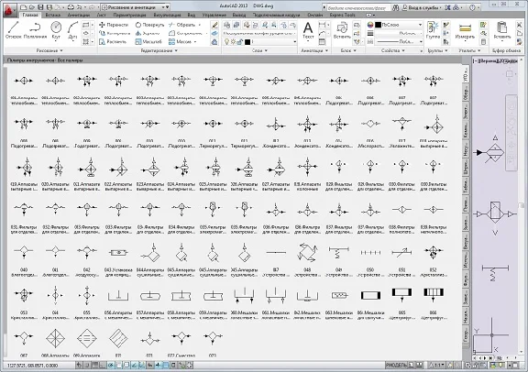The height and width of the screenshot is (372, 528).
Task: Toggle Object Snap in the status bar
Action: point(118,365)
